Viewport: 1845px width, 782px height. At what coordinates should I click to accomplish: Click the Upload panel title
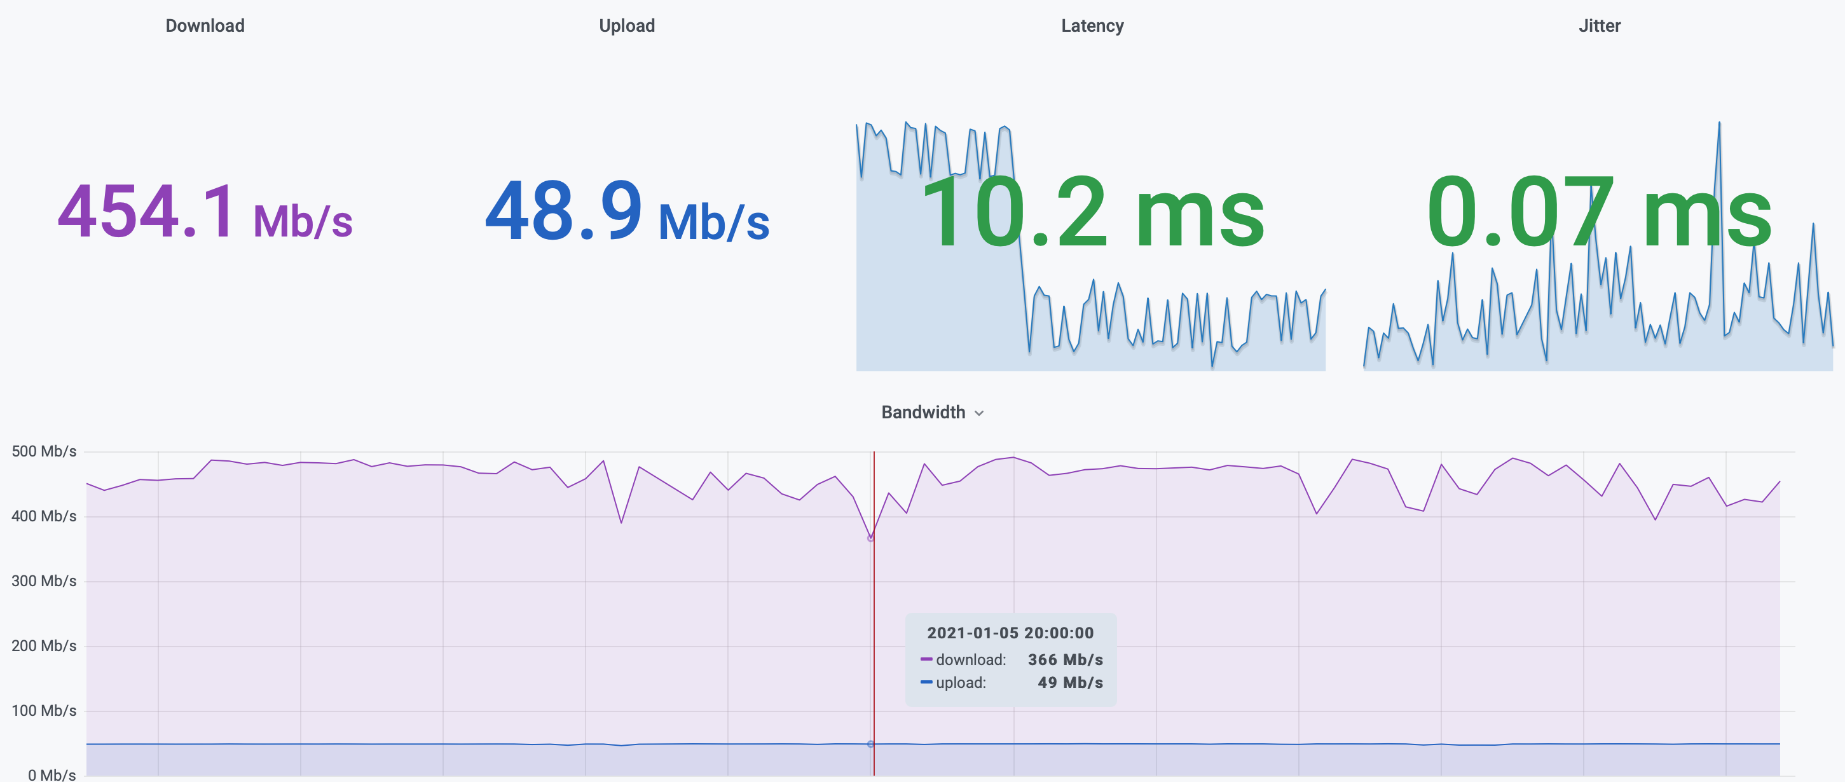click(x=627, y=26)
